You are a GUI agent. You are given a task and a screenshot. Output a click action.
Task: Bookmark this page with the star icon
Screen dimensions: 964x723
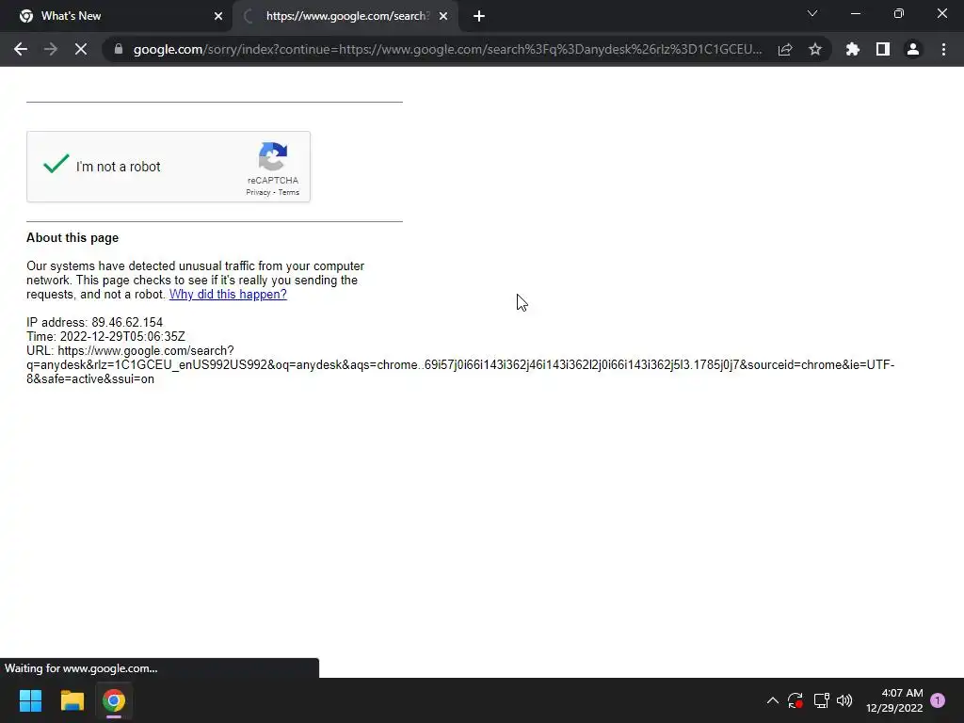point(815,49)
